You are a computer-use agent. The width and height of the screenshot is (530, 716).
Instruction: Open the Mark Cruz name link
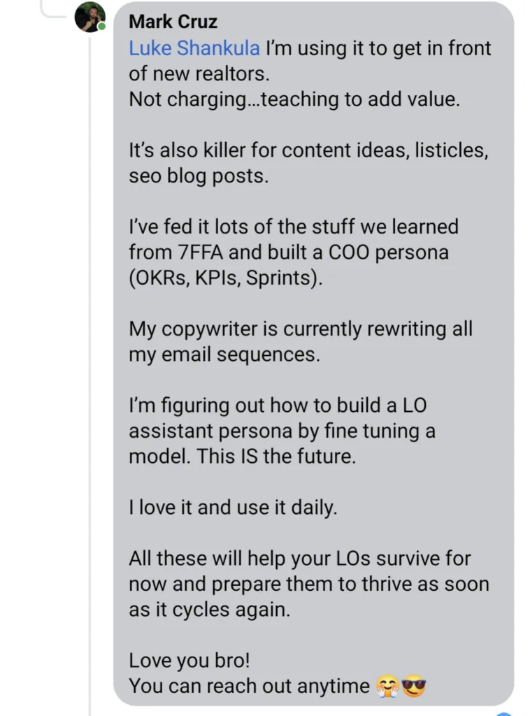173,22
